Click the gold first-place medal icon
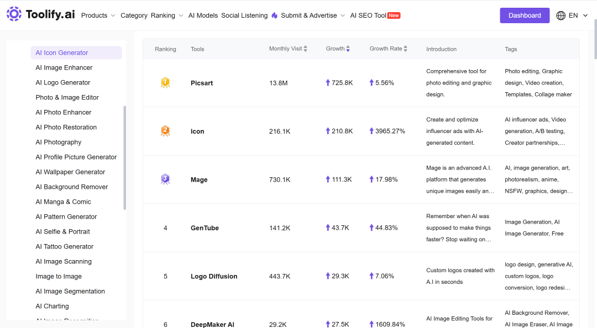597x328 pixels. point(165,83)
